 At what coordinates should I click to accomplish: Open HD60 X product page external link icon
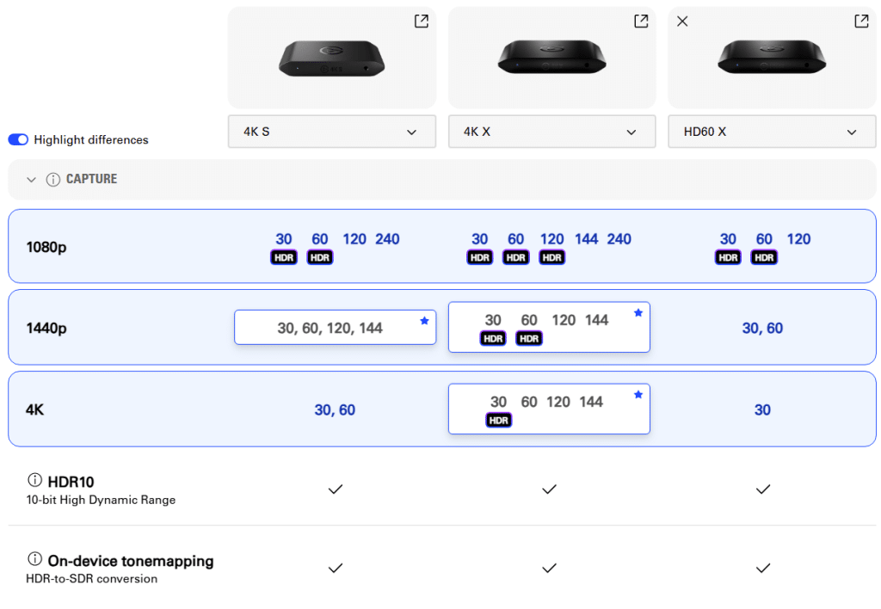861,22
